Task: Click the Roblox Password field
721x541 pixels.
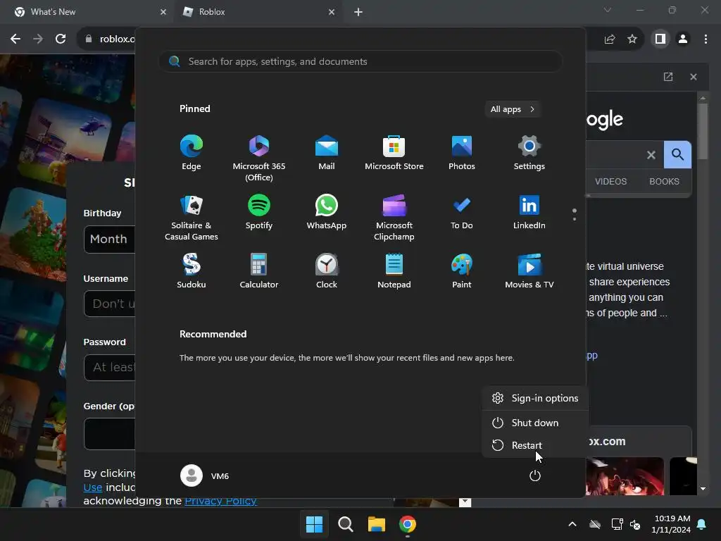Action: point(109,367)
